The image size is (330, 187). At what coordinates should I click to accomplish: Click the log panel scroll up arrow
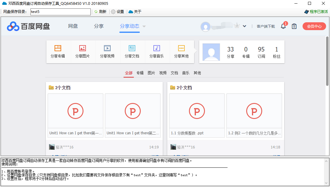[x=326, y=161]
